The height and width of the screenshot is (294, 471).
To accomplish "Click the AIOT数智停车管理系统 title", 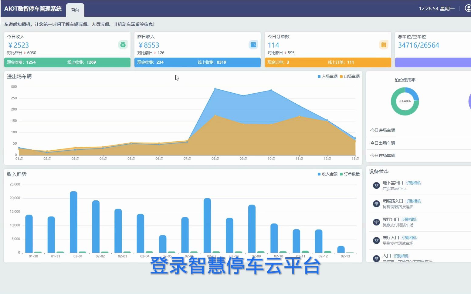I will click(x=33, y=9).
